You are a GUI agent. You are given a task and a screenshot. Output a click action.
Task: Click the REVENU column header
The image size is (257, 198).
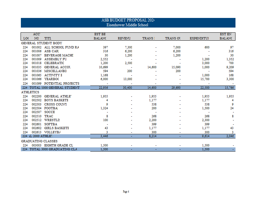(124, 38)
